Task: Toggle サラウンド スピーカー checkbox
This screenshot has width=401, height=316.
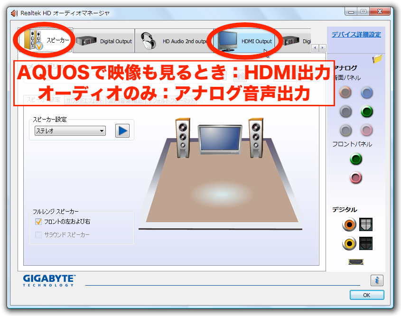Action: (38, 235)
